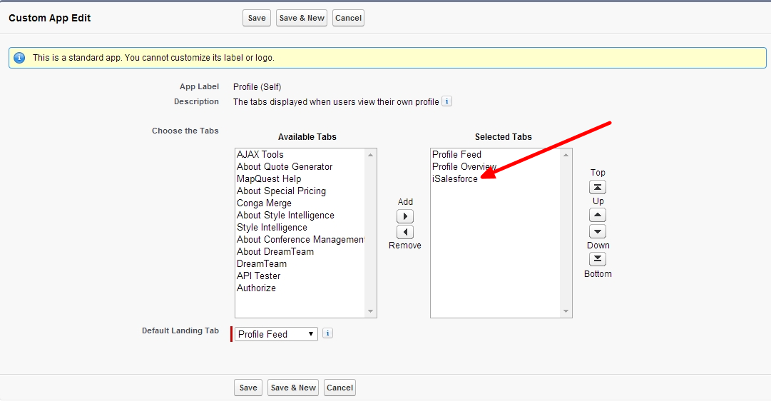
Task: Click the top Cancel button
Action: pyautogui.click(x=348, y=19)
